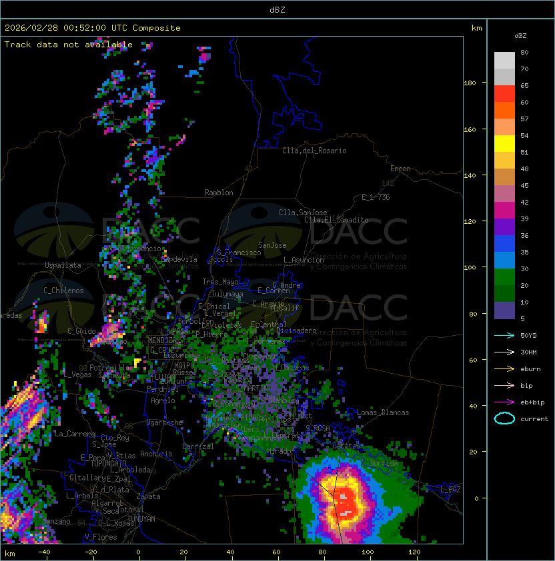Click the magenta eb+bip arrow symbol
The image size is (555, 561).
504,402
